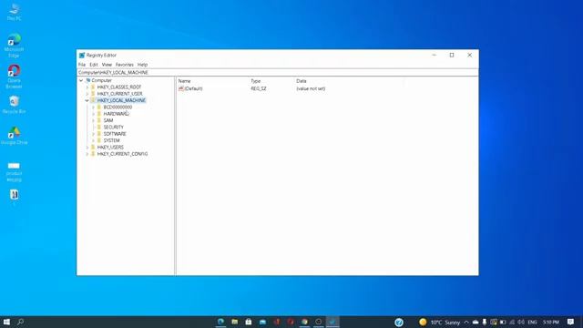Viewport: 583px width, 328px height.
Task: Click the HKEY_CURRENT_USER folder icon
Action: 93,94
